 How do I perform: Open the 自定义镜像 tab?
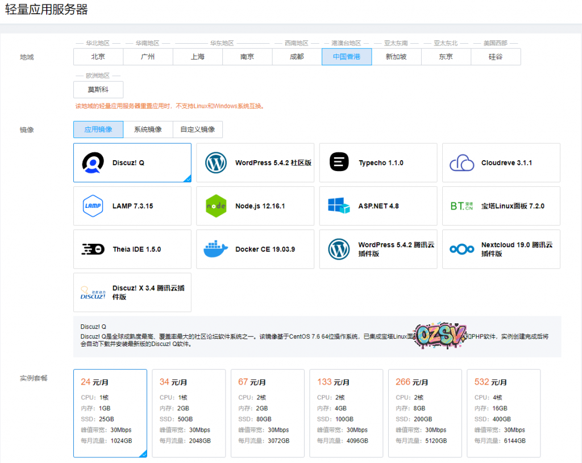pos(198,130)
